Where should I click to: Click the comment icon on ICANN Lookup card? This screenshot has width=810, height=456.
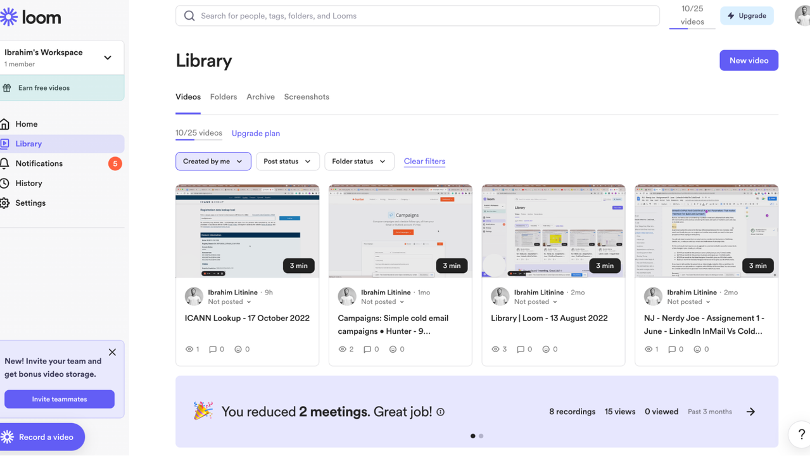(213, 349)
